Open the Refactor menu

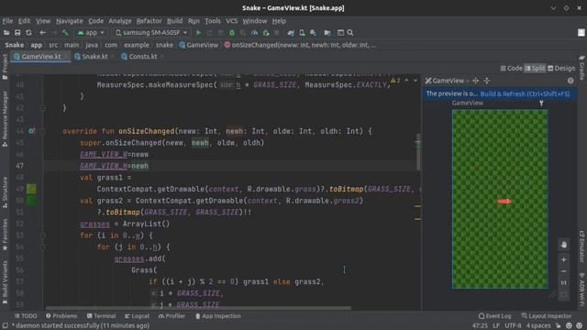(x=149, y=21)
